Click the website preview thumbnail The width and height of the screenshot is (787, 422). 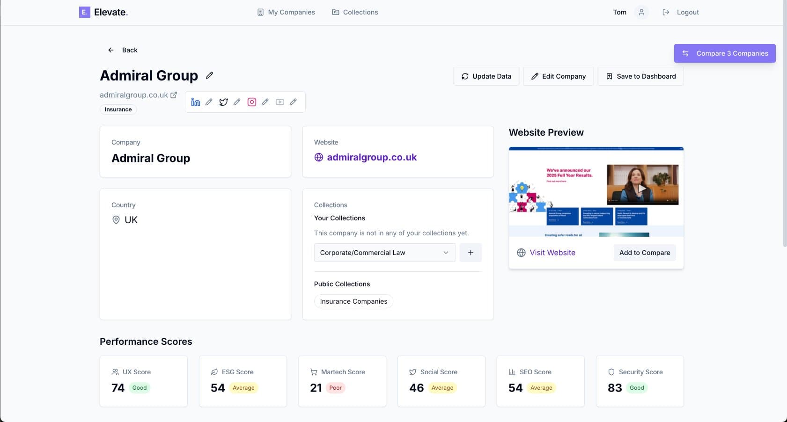coord(596,192)
